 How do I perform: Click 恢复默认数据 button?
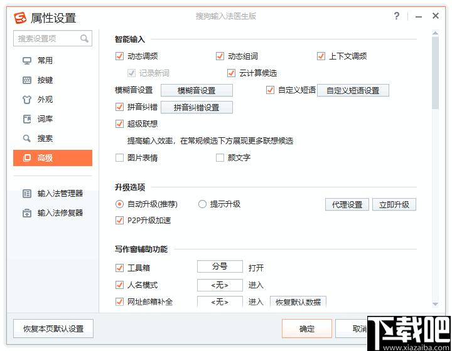(x=298, y=302)
